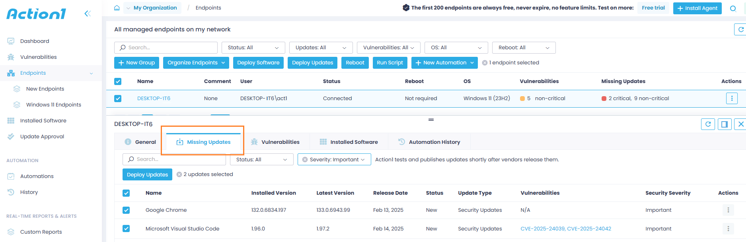Expand Organize Endpoints dropdown
Viewport: 746px width, 242px height.
[x=196, y=63]
